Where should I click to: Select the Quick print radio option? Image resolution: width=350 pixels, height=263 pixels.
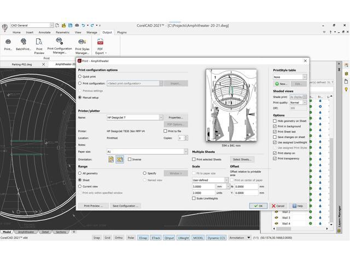[x=80, y=77]
